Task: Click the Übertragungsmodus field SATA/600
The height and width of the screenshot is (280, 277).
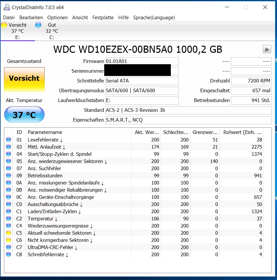Action: point(142,91)
